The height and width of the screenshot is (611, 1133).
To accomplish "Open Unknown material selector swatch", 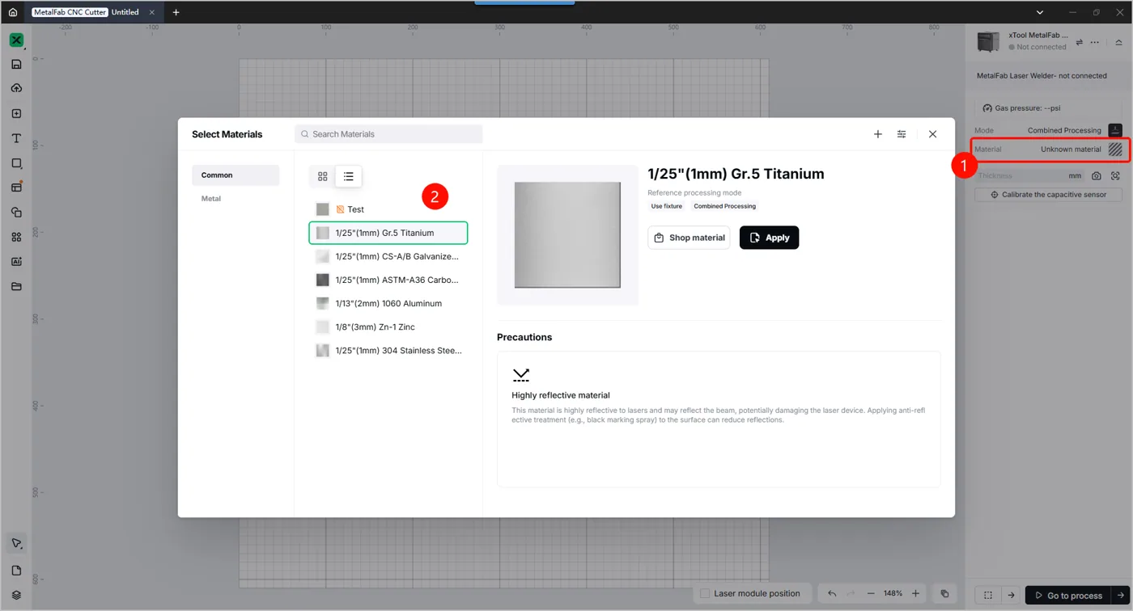I will [1116, 150].
